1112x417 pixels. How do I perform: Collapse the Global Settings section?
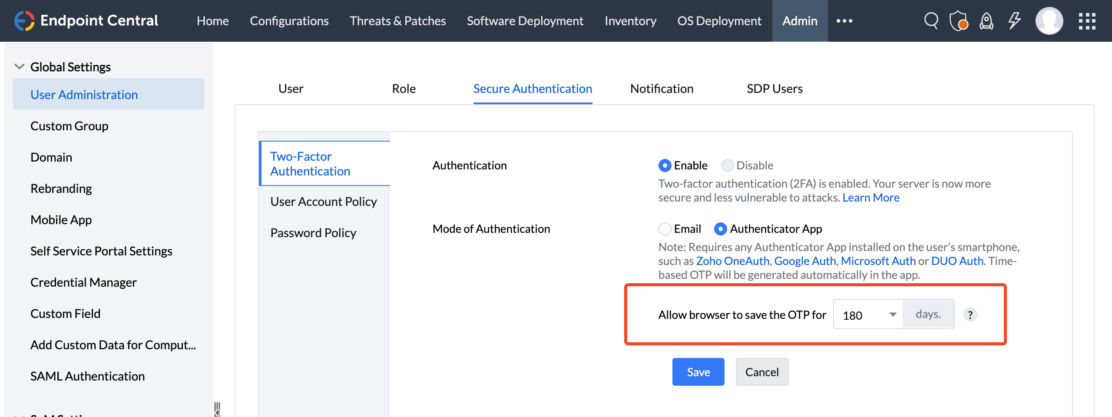coord(19,67)
